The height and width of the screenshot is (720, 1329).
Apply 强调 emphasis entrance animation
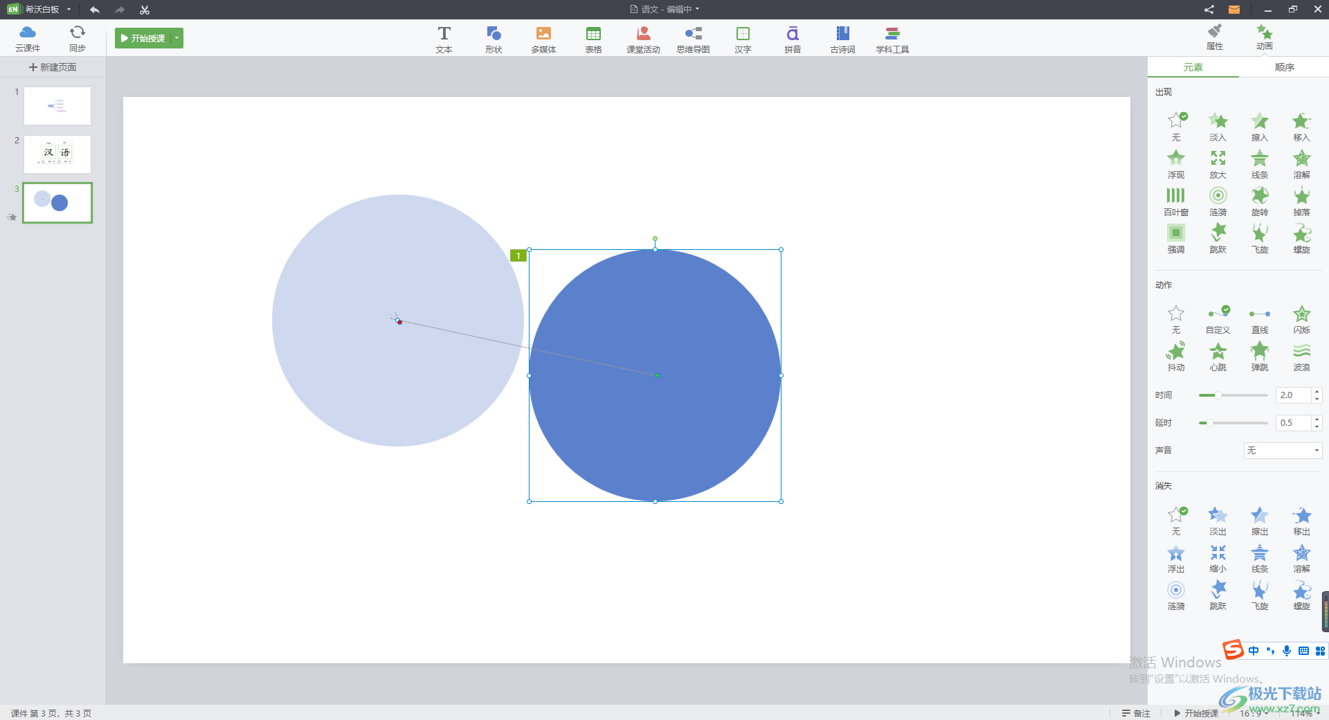1176,239
